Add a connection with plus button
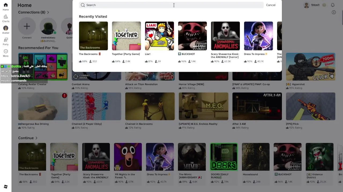The width and height of the screenshot is (343, 192). [27, 26]
